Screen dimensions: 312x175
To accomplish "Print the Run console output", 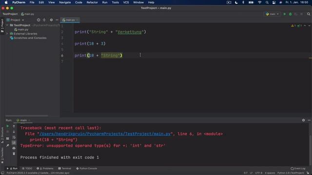I will [14, 148].
